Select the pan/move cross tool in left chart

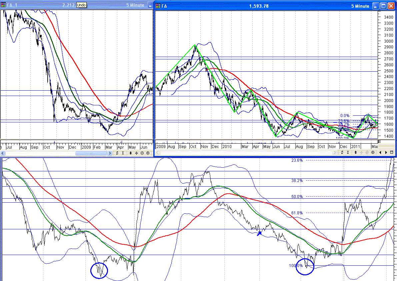136,153
